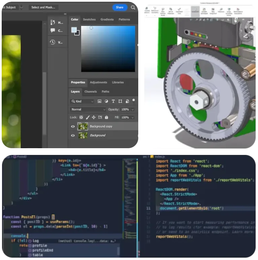Select the Properties tab
258x260 pixels.
(78, 83)
